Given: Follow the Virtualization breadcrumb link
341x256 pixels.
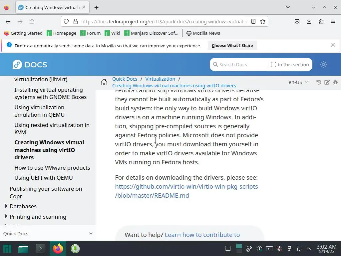Looking at the screenshot, I should tap(160, 79).
